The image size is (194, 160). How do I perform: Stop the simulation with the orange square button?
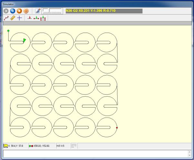19,11
